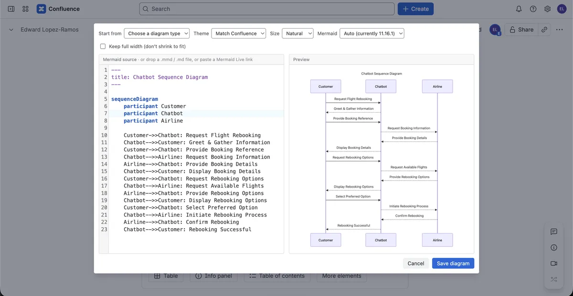Click the EL editor avatar near Share
The height and width of the screenshot is (296, 573).
coord(494,30)
